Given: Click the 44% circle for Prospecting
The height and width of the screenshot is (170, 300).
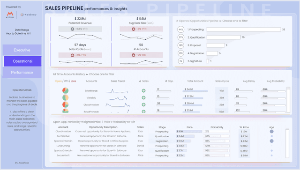Looking at the screenshot, I should tap(181, 30).
